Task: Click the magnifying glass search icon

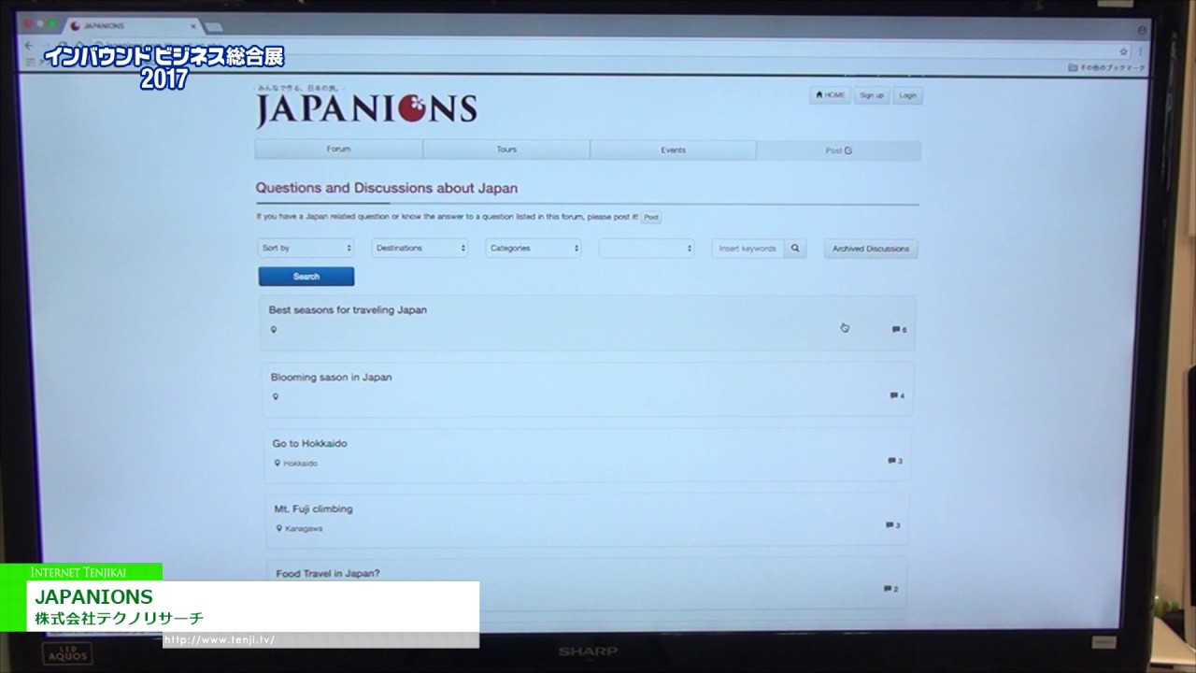Action: pyautogui.click(x=795, y=249)
